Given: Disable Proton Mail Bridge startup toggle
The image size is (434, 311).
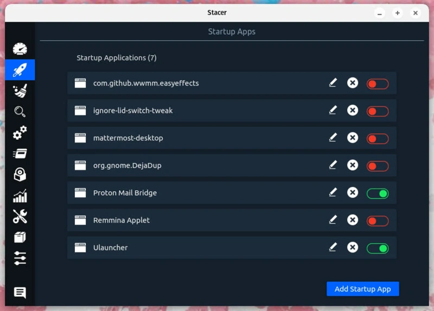Looking at the screenshot, I should (x=378, y=193).
